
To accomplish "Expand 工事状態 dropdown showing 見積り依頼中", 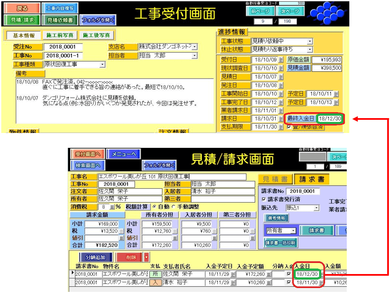I will (x=310, y=41).
